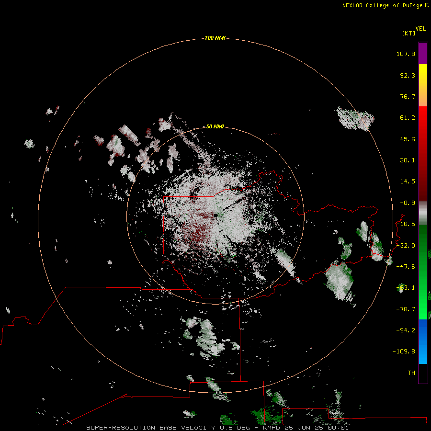Click the 100 NMI range ring label
This screenshot has height=431, width=431.
tap(215, 38)
